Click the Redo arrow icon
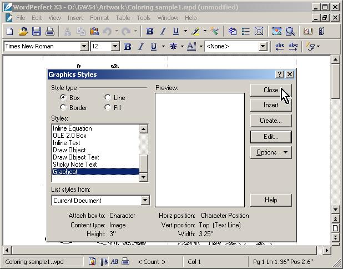The height and width of the screenshot is (269, 343). (126, 31)
